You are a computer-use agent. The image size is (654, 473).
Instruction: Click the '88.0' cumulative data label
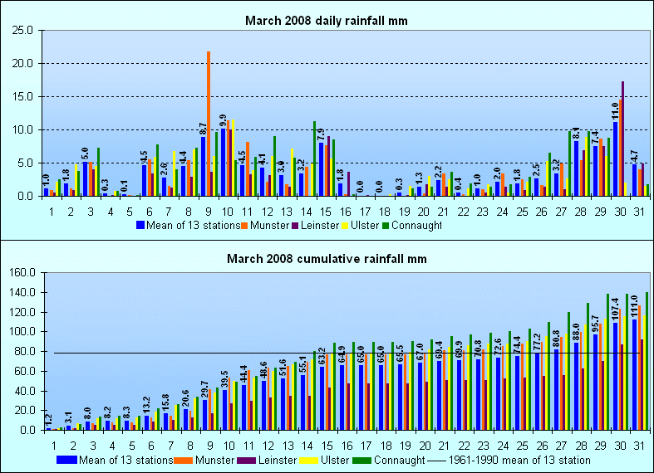[x=576, y=332]
